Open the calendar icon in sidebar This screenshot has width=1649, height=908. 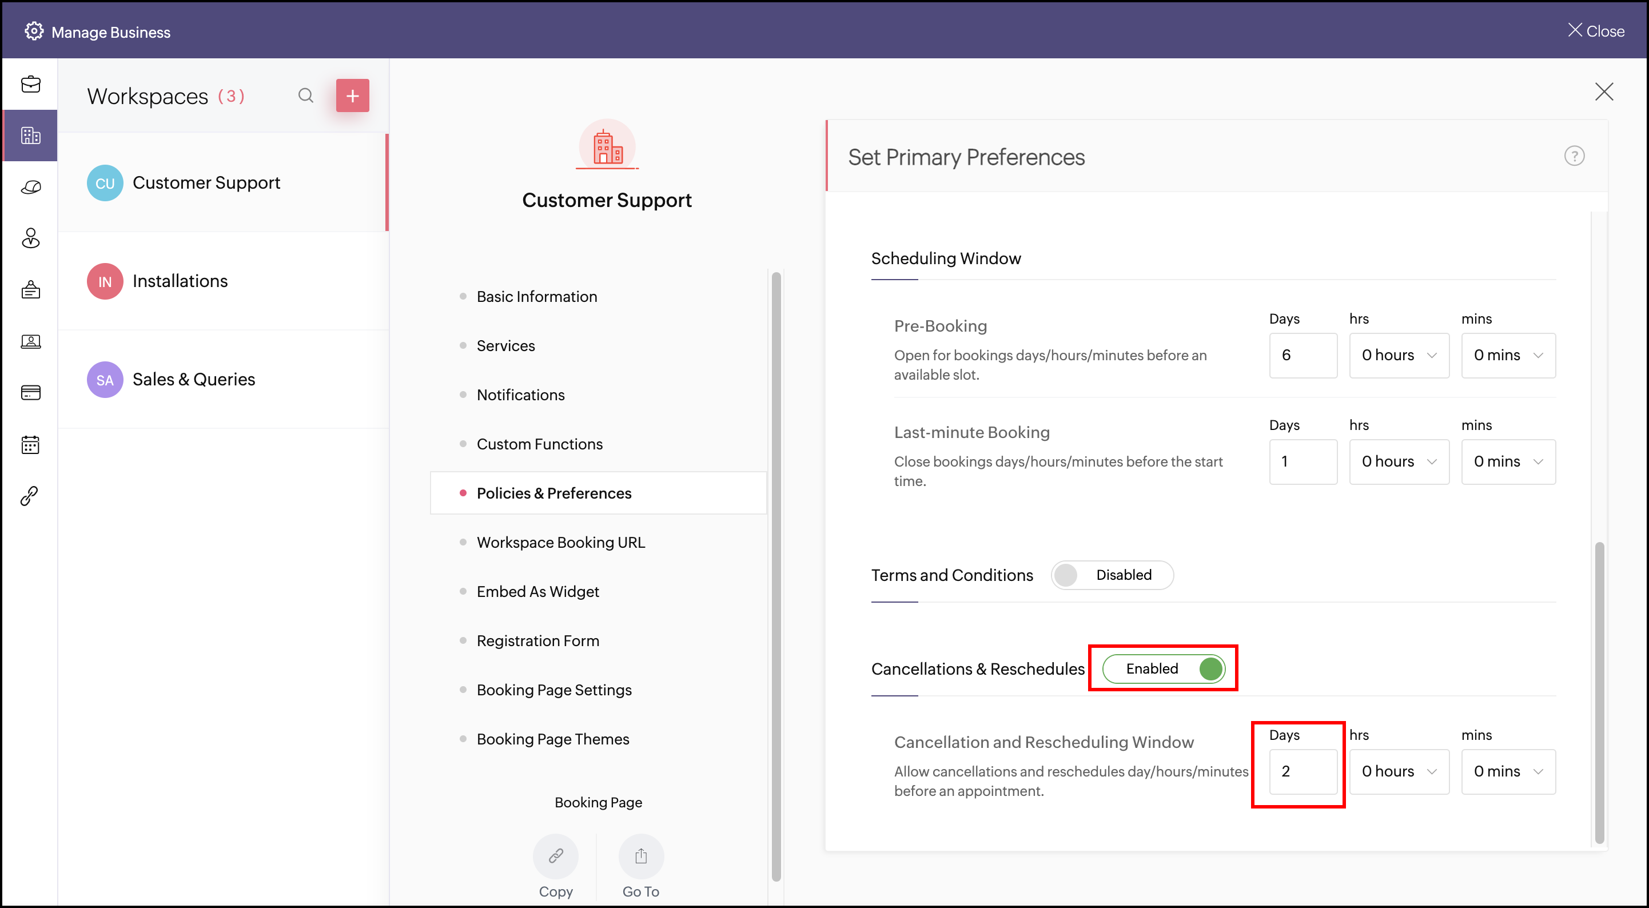[x=31, y=444]
